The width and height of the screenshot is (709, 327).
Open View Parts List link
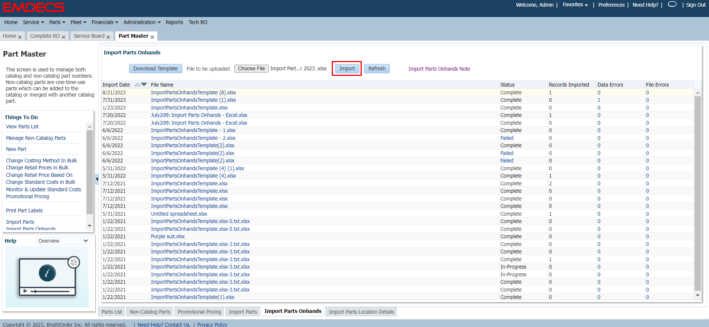(x=22, y=127)
